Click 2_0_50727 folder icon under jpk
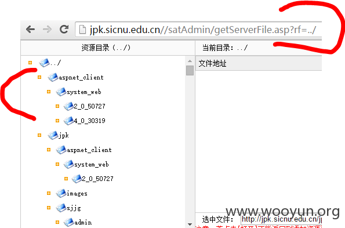 point(77,179)
